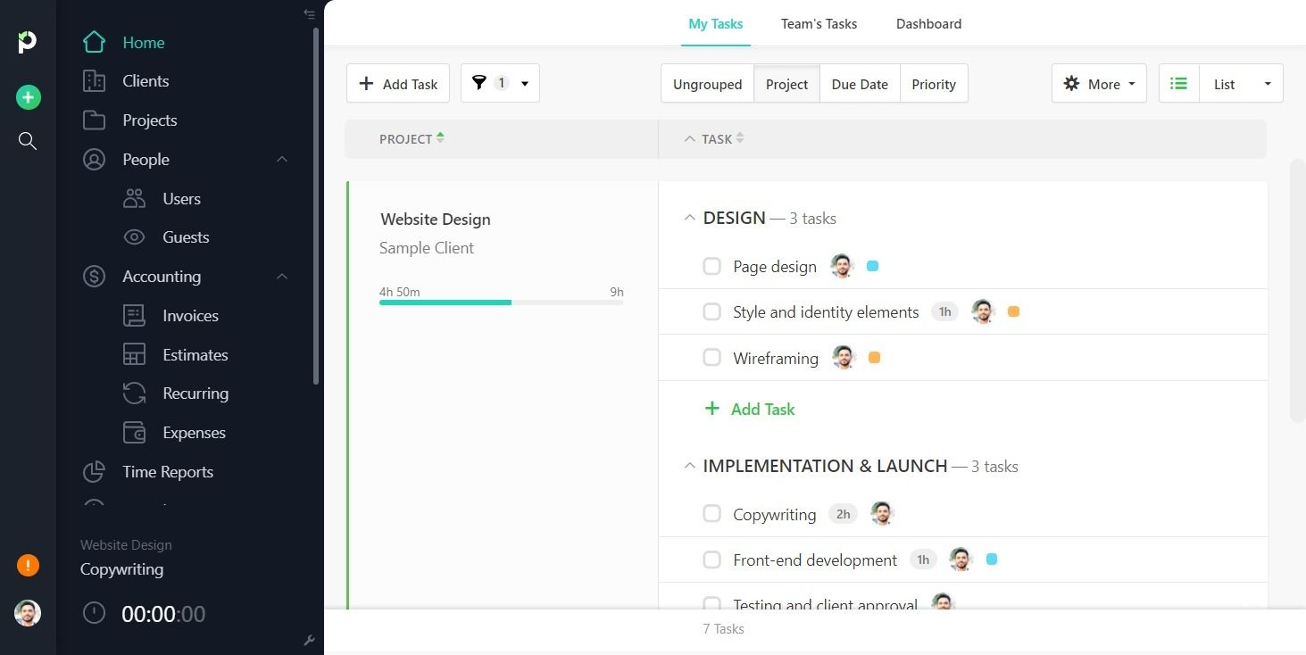
Task: Select the green list view icon
Action: click(1178, 83)
